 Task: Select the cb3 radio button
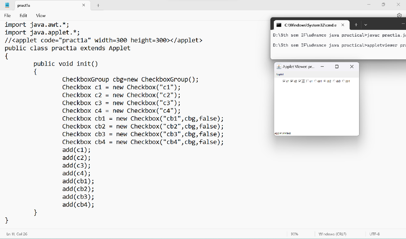[x=334, y=81]
